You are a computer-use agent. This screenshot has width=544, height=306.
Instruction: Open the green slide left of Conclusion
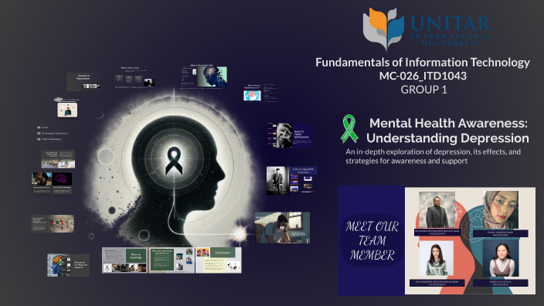[172, 260]
